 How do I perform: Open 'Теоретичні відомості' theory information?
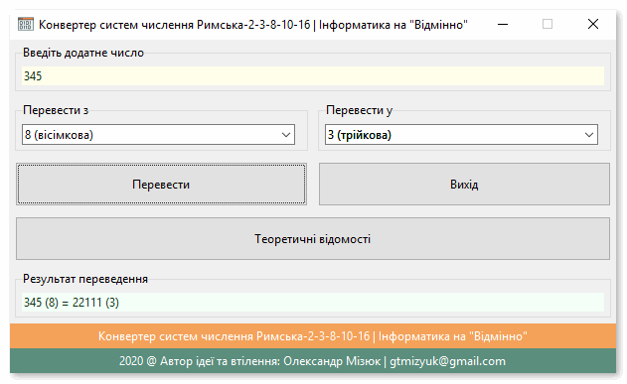click(313, 239)
